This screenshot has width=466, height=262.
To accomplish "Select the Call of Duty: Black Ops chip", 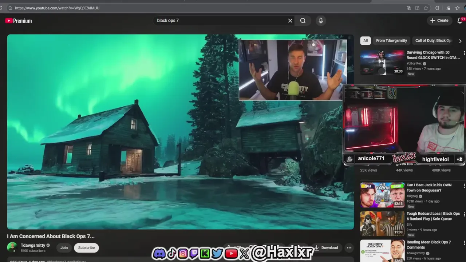I will click(433, 40).
